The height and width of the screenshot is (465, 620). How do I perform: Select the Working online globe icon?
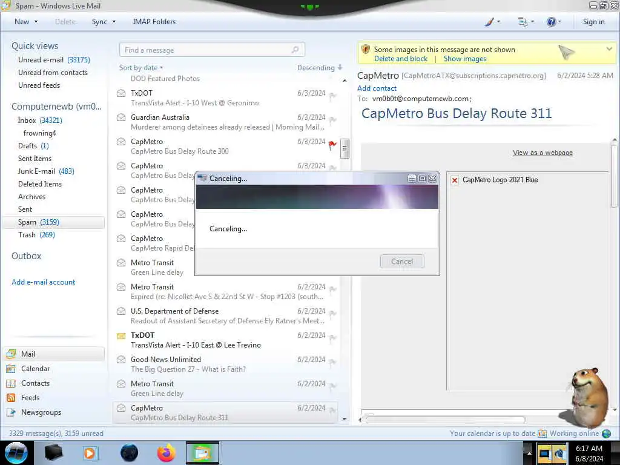click(606, 434)
